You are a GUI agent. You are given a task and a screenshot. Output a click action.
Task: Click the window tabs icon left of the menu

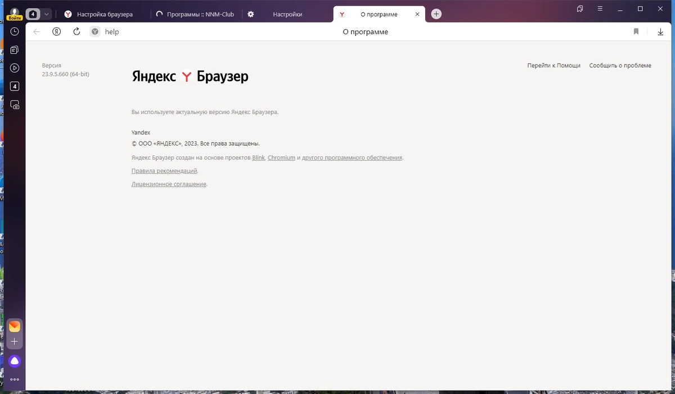point(580,9)
